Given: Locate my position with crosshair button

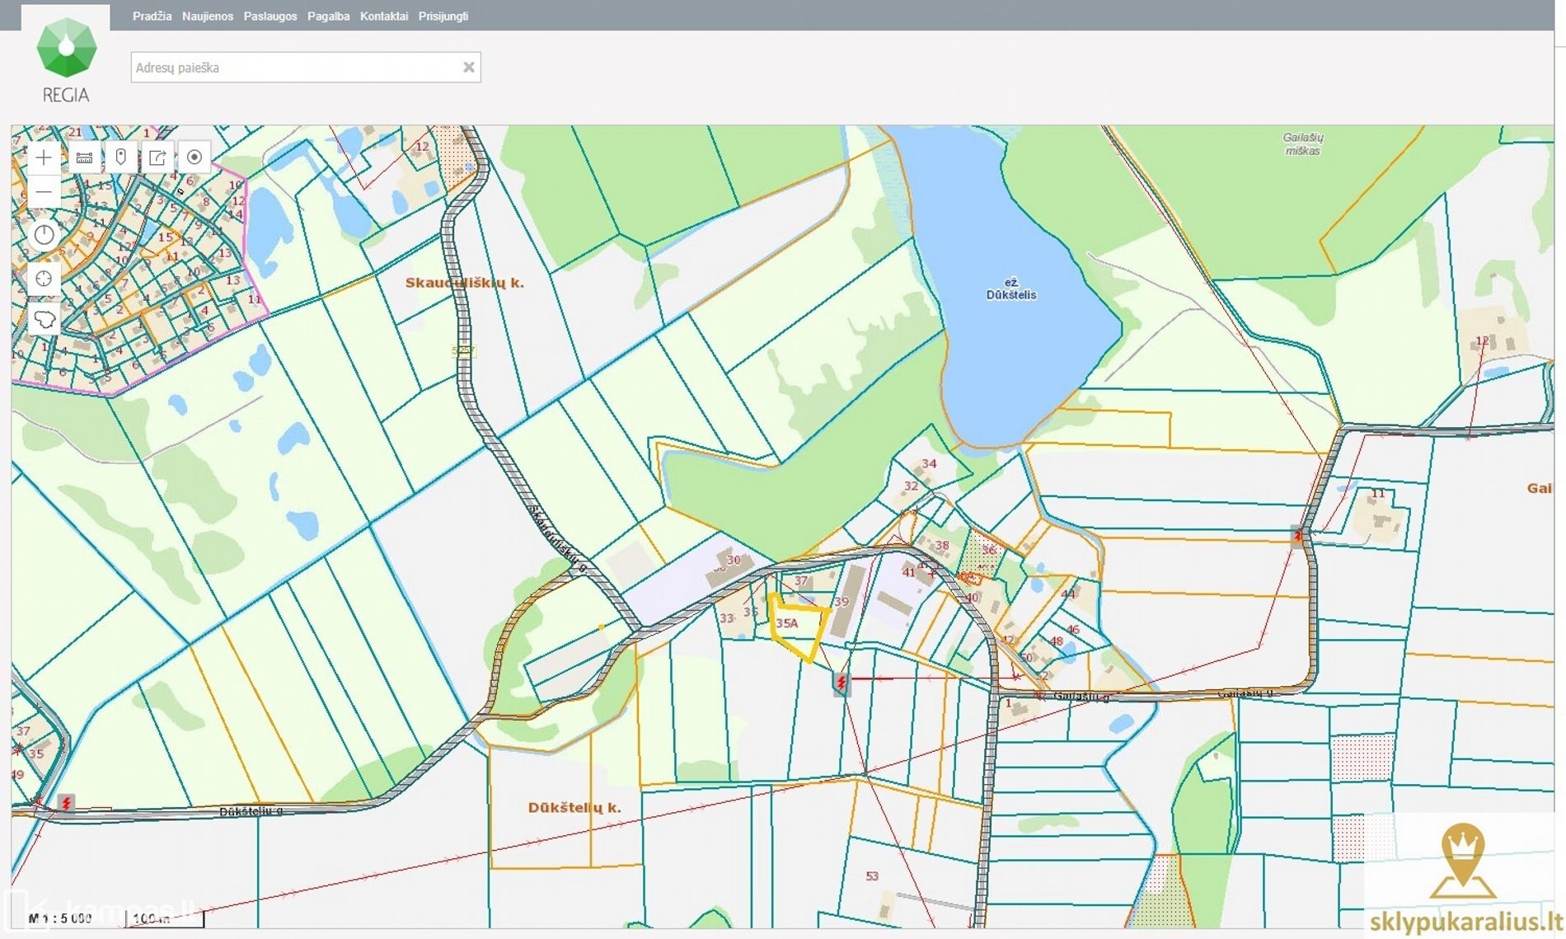Looking at the screenshot, I should coord(44,279).
